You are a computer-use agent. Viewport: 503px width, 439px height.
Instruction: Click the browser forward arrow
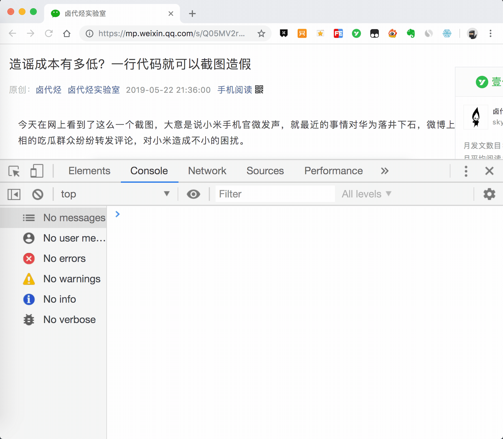tap(31, 33)
